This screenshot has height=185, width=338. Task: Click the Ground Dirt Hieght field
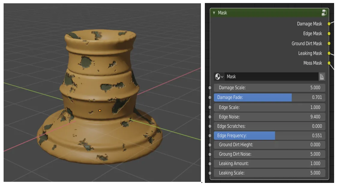click(x=269, y=145)
